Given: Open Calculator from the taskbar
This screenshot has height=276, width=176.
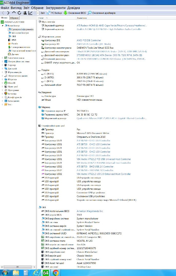Looking at the screenshot, I should coord(26,273).
